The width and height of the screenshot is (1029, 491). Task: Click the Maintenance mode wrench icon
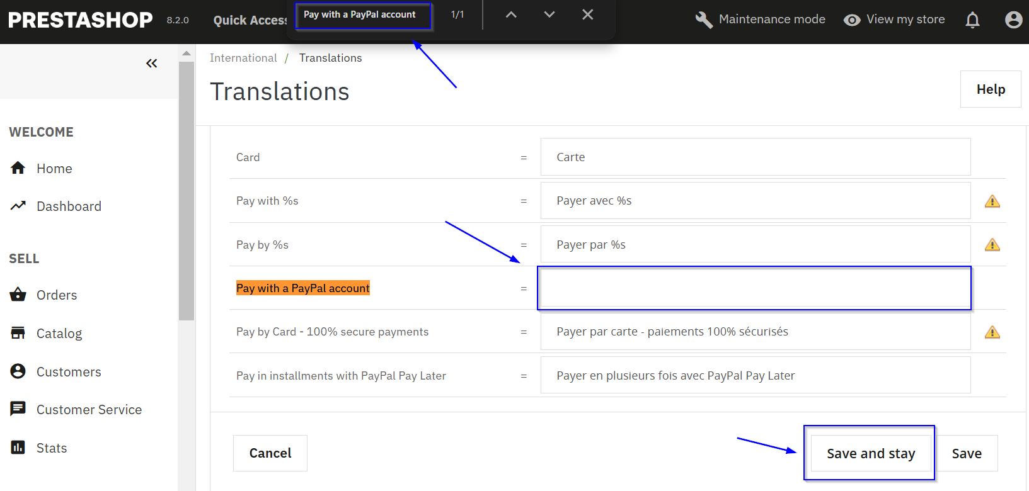click(x=703, y=20)
